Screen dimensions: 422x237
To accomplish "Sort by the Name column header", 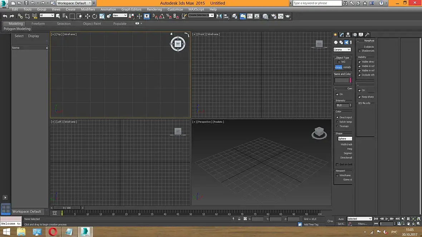I will click(30, 47).
